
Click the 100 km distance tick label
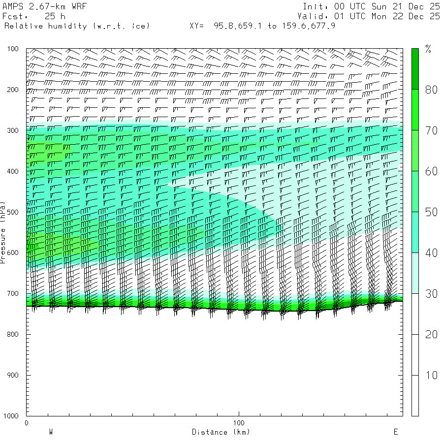pyautogui.click(x=239, y=423)
